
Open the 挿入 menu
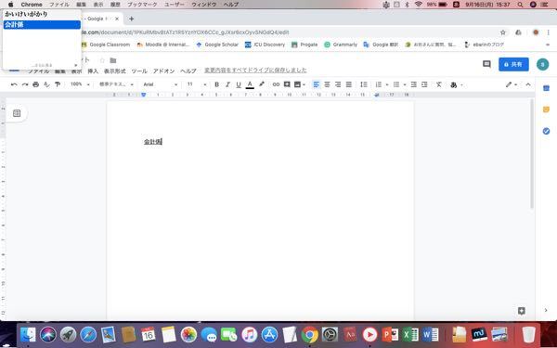click(x=93, y=71)
